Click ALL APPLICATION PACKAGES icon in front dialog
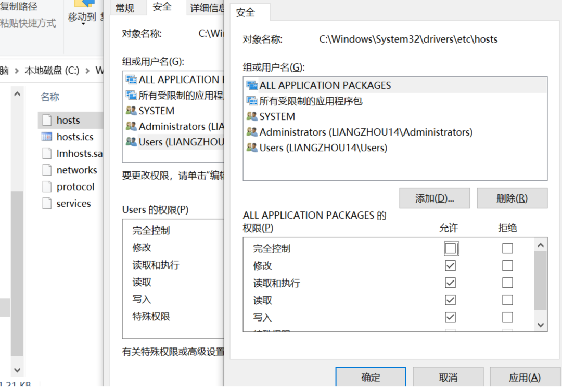Screen dimensions: 562x388 coord(252,85)
